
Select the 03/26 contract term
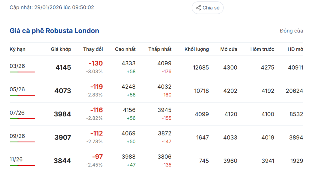(17, 66)
